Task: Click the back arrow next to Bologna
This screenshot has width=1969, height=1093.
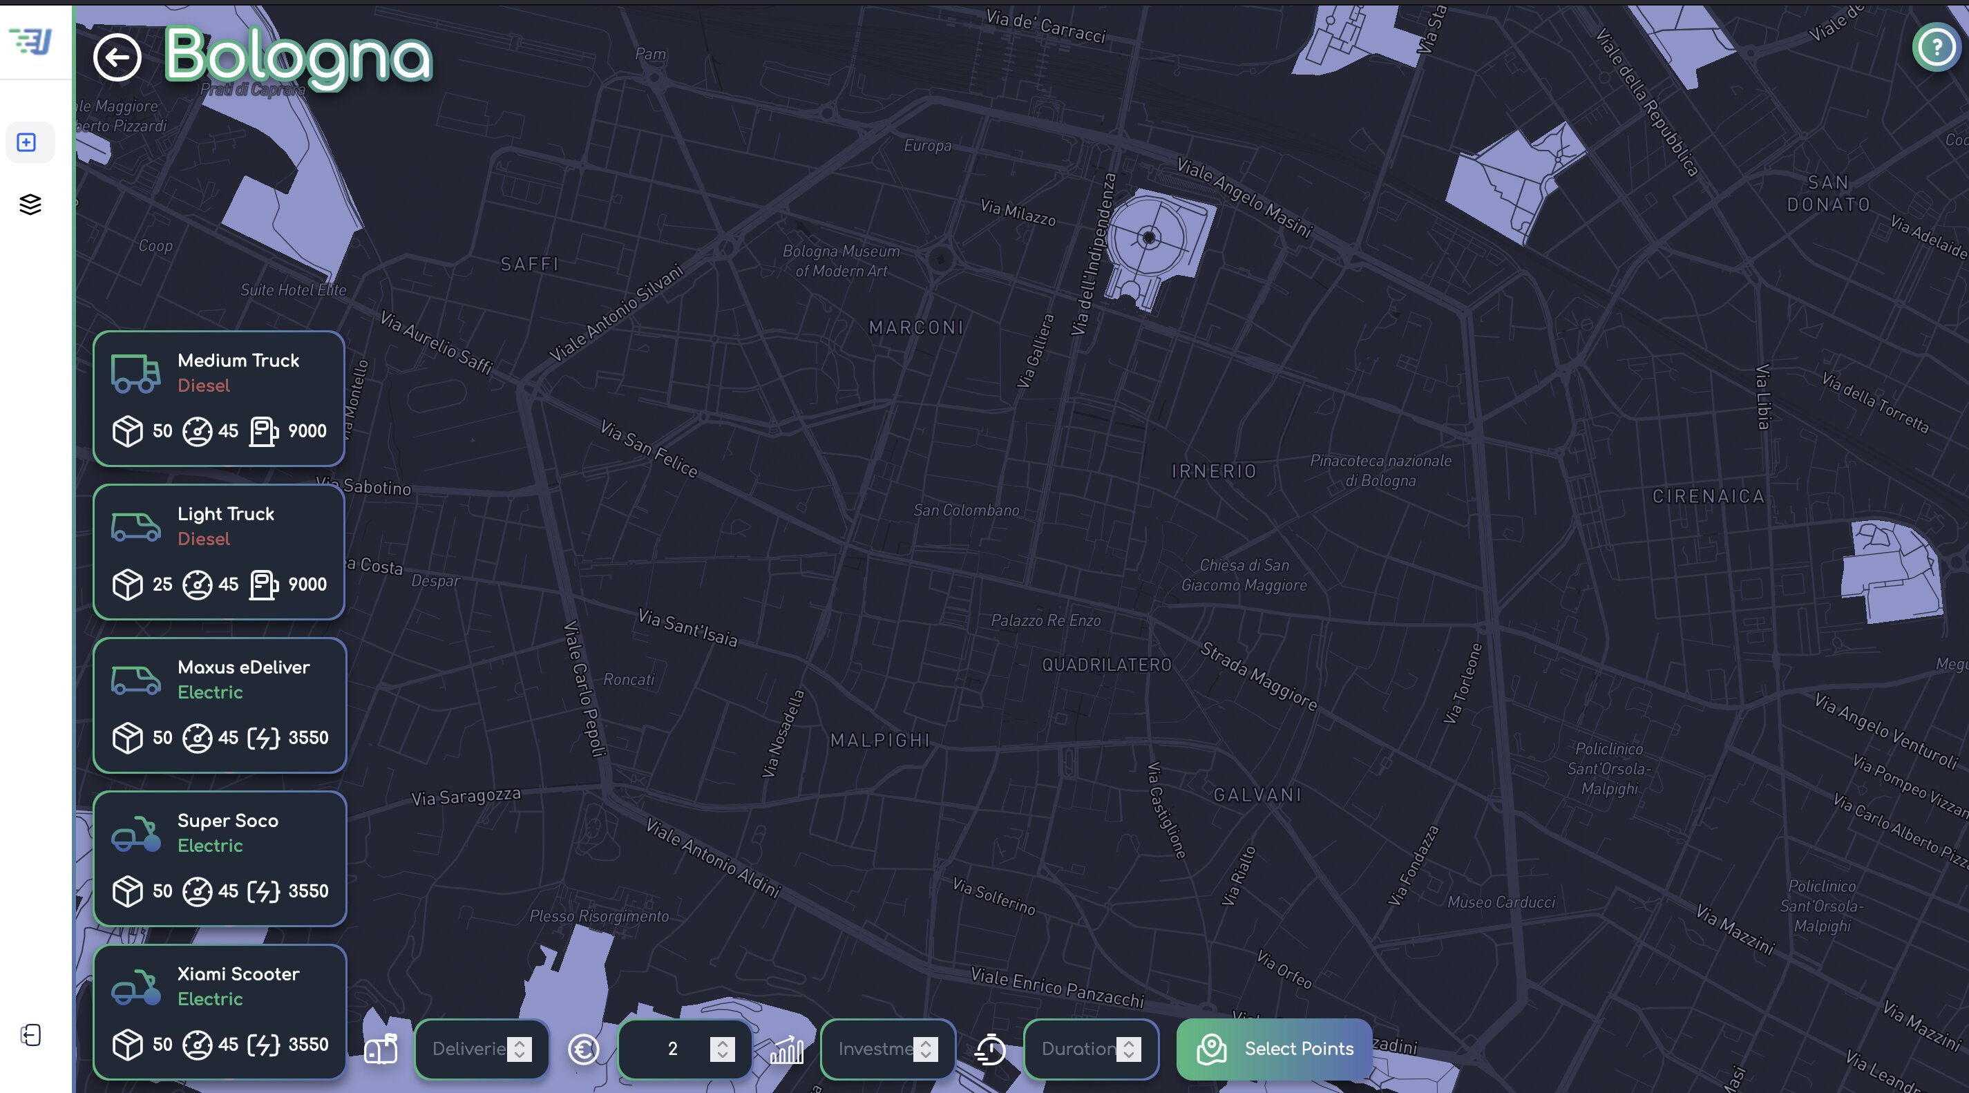Action: click(117, 57)
